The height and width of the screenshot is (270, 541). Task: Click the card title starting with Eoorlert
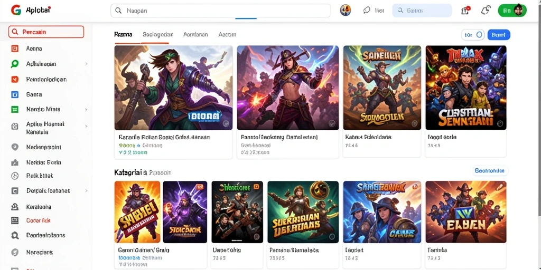click(x=355, y=250)
